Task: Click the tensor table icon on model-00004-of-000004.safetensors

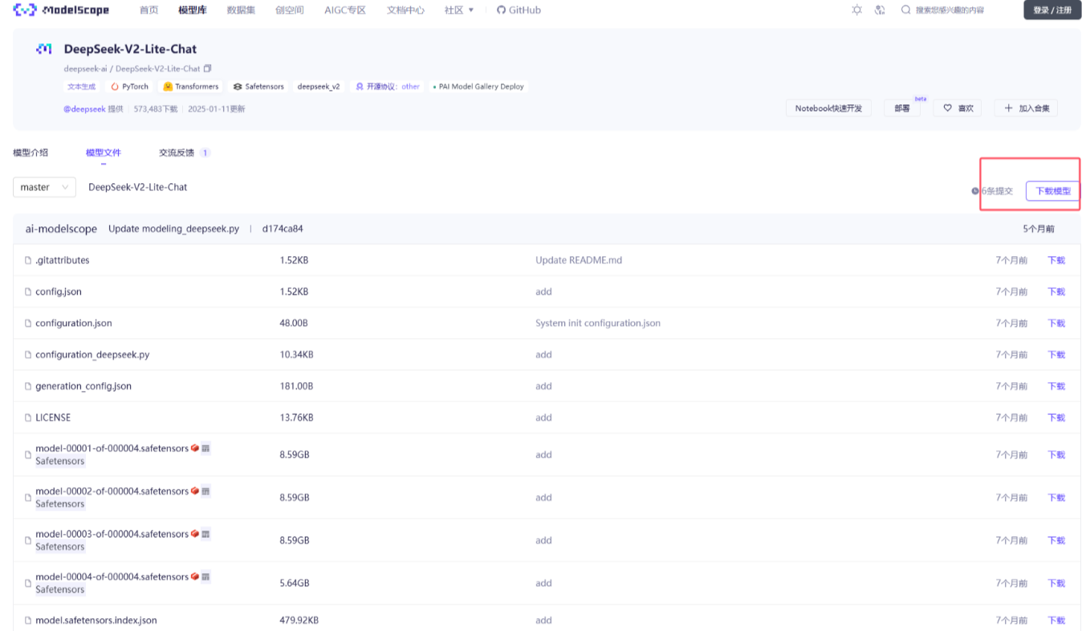Action: click(205, 576)
